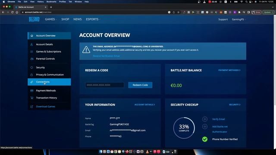Click the plus icon beside Add Battle.net Authenticator
Screen dimensions: 276x155
pos(205,127)
